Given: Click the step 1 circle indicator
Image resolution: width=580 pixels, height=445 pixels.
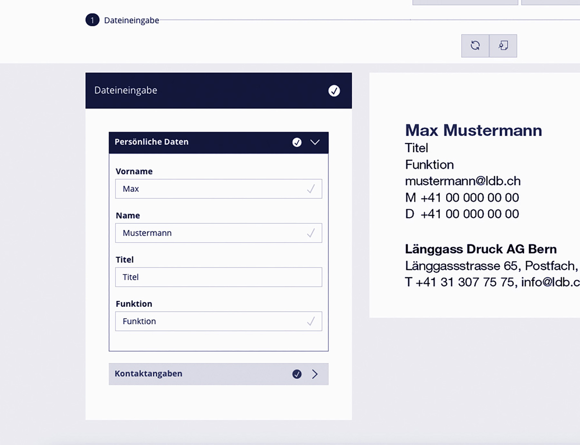Looking at the screenshot, I should [x=92, y=20].
